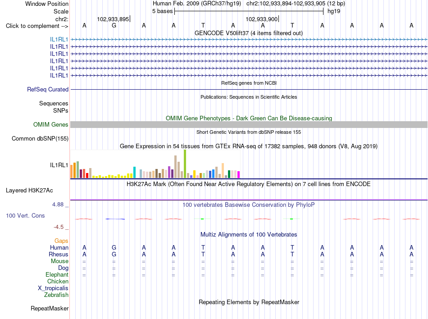
Task: Open the Layered H3K27Ac track label
Action: (x=29, y=190)
